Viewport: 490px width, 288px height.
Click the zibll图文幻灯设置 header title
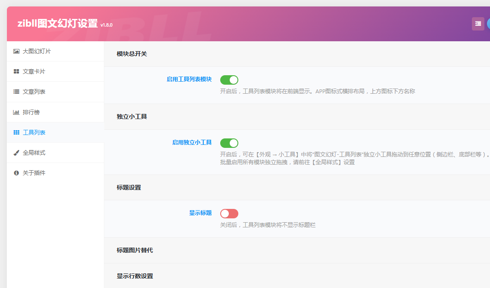coord(57,23)
